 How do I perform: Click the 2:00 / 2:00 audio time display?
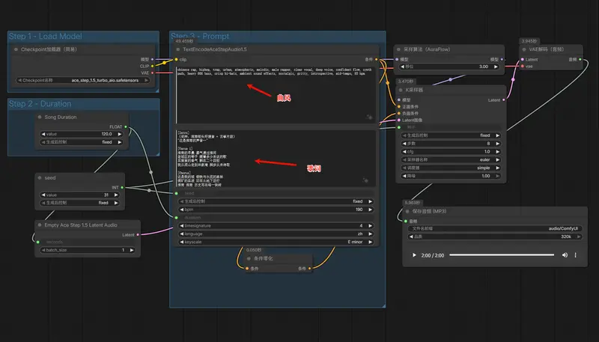tap(433, 255)
